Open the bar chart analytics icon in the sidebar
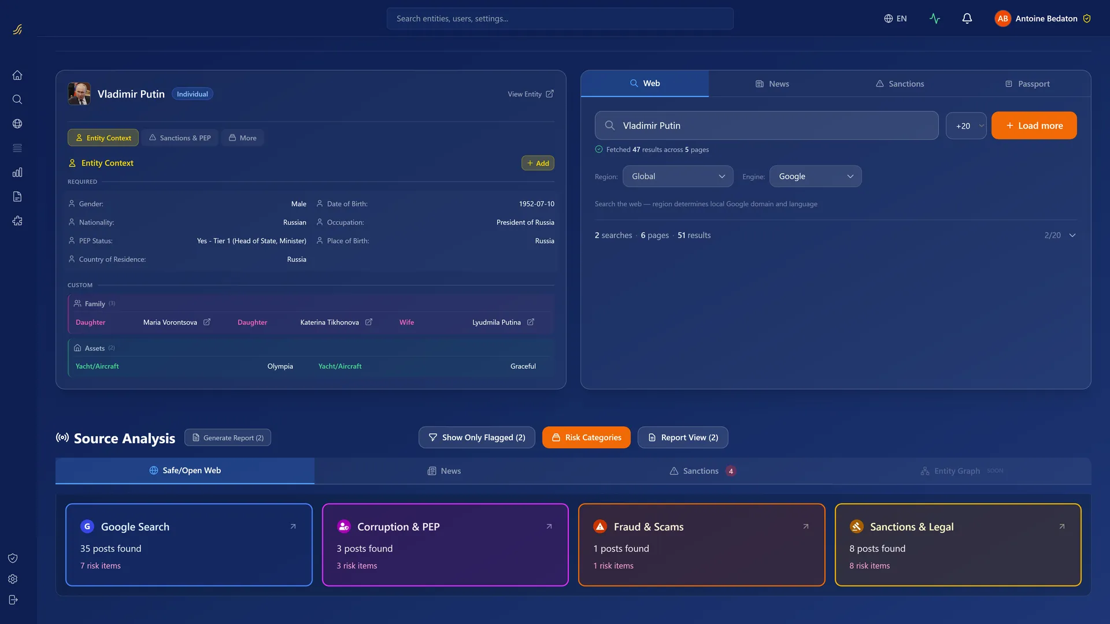This screenshot has height=624, width=1110. pyautogui.click(x=17, y=172)
